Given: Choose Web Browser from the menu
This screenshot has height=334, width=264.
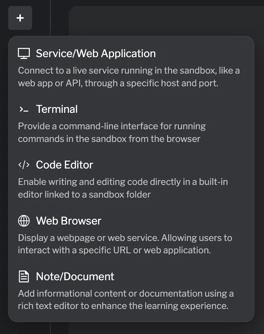Looking at the screenshot, I should click(x=68, y=221).
